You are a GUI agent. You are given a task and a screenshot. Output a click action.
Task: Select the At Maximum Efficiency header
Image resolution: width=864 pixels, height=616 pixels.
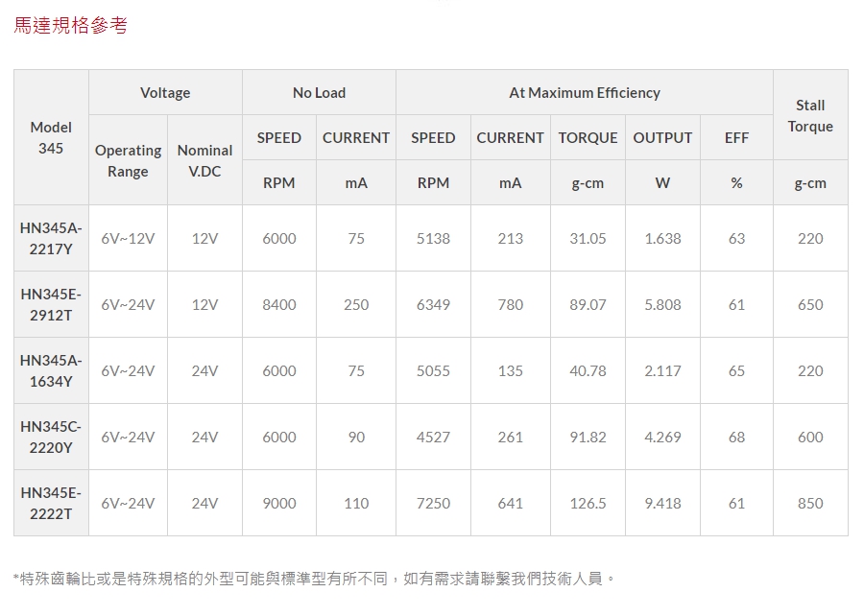coord(584,93)
